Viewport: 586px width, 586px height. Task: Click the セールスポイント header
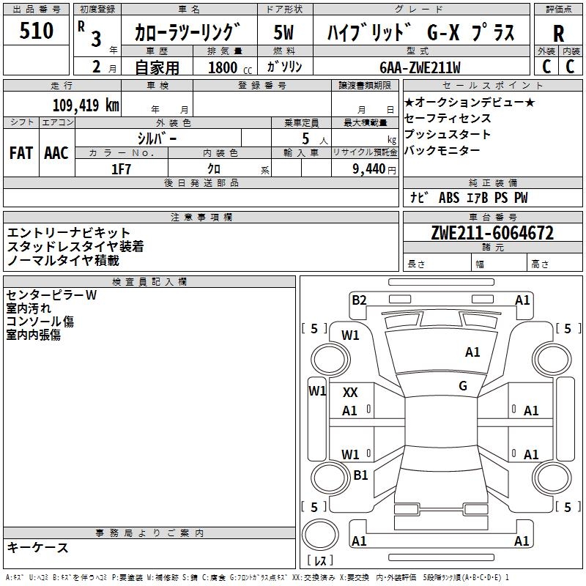[492, 85]
